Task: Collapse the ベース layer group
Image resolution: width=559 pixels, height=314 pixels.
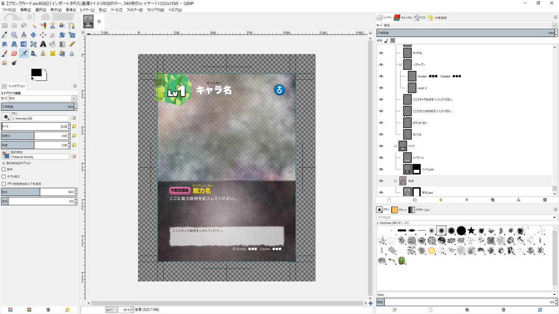Action: click(x=395, y=146)
